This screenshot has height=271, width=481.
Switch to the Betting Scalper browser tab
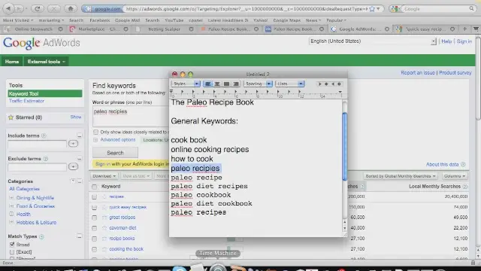[165, 29]
